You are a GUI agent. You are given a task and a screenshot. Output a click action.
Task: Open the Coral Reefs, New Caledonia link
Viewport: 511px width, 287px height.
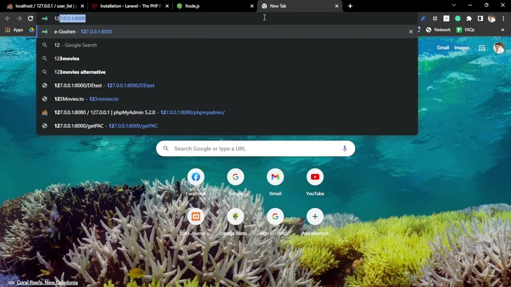[47, 283]
